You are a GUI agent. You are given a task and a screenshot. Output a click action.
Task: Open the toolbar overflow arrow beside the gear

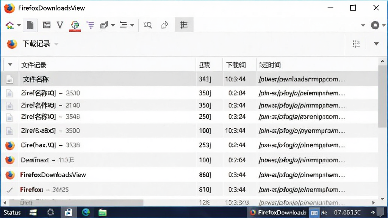[363, 25]
